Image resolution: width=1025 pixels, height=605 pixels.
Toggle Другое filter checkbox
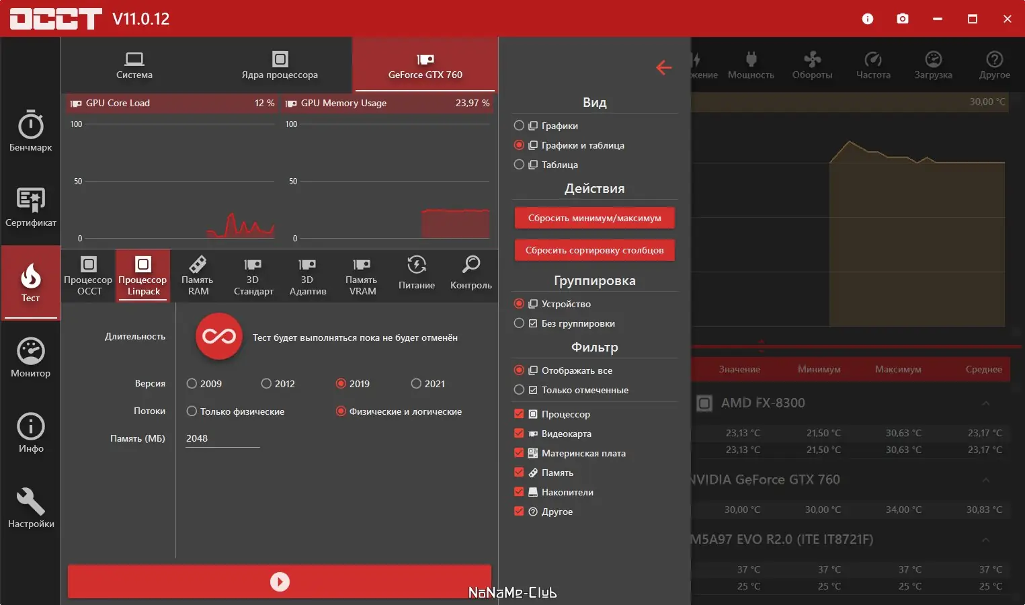click(x=519, y=512)
